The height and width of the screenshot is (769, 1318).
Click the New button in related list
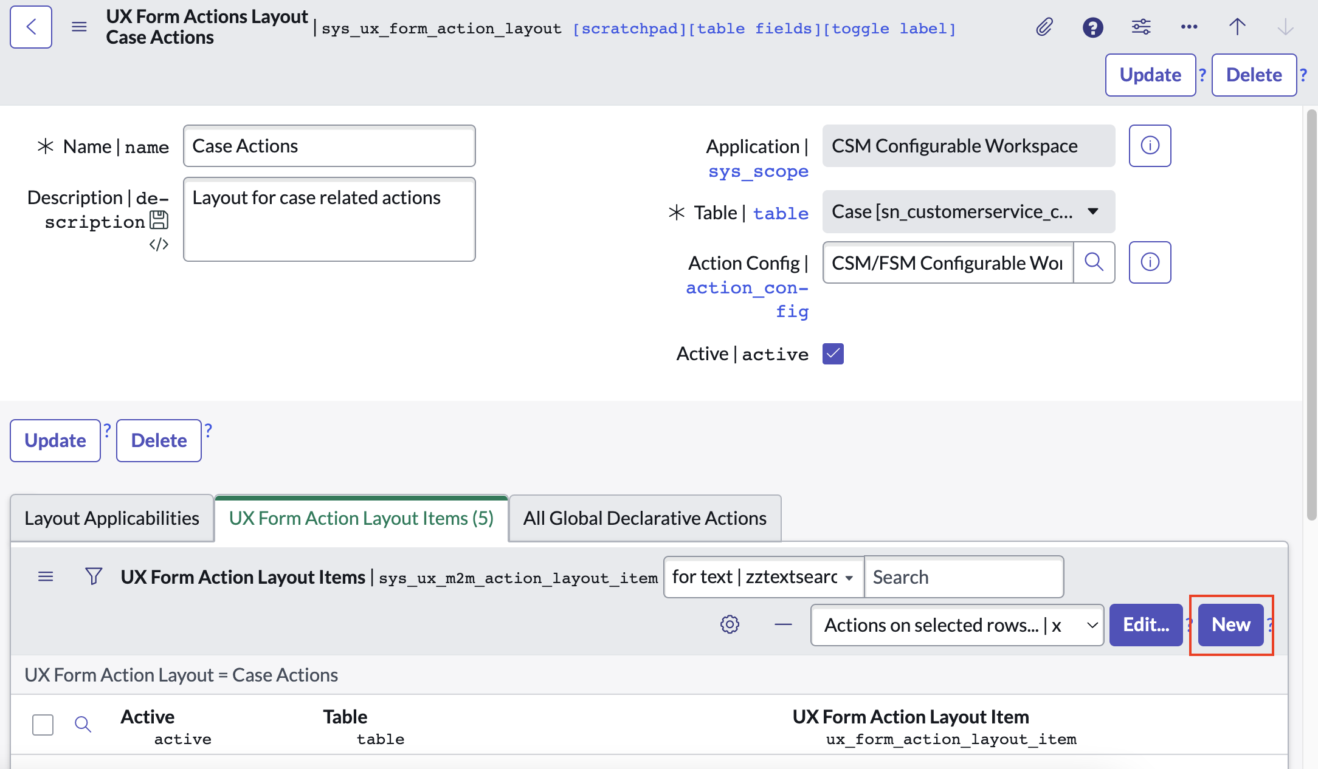click(1230, 624)
